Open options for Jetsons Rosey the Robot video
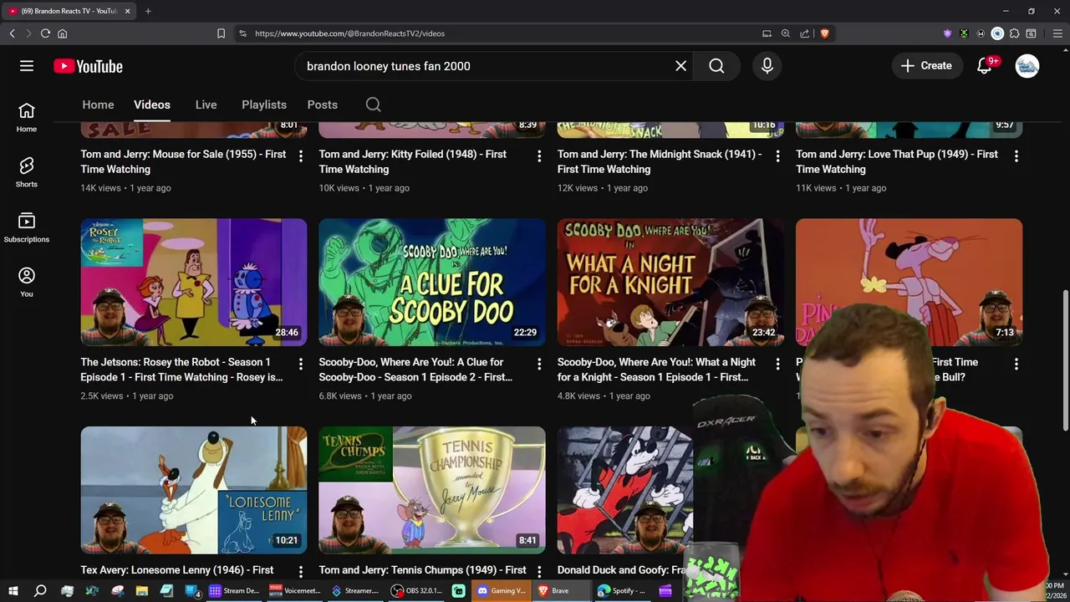 300,364
